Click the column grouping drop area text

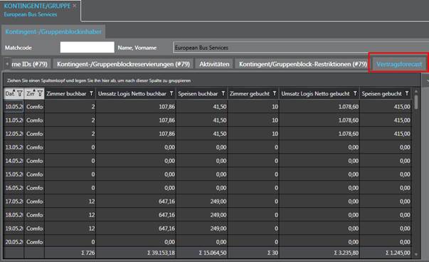point(99,80)
